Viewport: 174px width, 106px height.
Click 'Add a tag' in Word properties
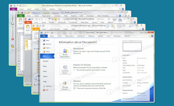[x=140, y=70]
